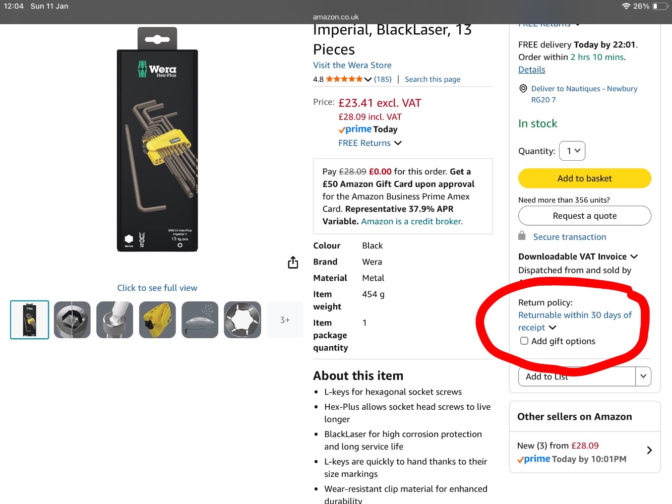Select the yellow clip holder thumbnail
The height and width of the screenshot is (504, 672).
[157, 320]
